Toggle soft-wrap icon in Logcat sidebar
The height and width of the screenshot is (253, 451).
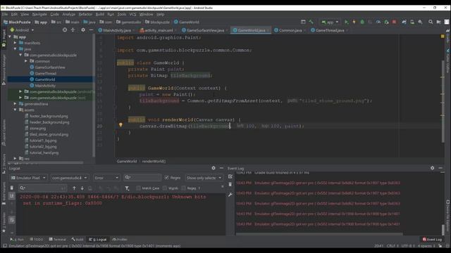tap(12, 220)
